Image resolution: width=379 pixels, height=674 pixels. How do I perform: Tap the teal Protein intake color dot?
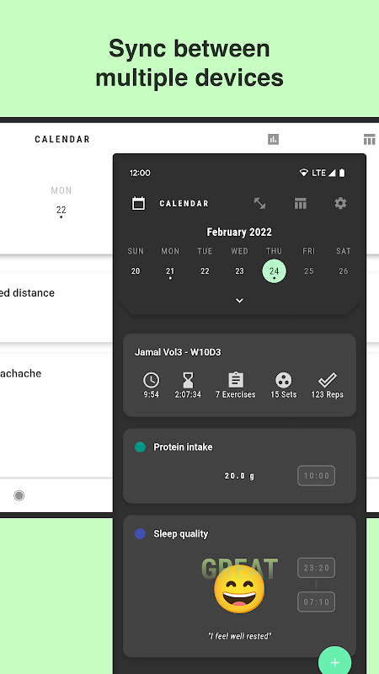[140, 447]
